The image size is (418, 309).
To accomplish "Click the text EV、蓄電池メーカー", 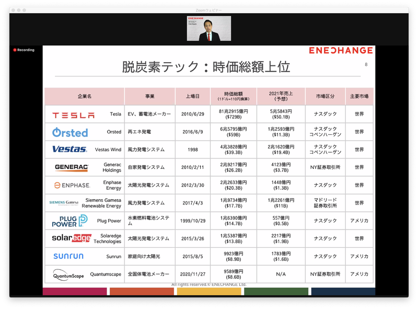I will click(x=149, y=114).
